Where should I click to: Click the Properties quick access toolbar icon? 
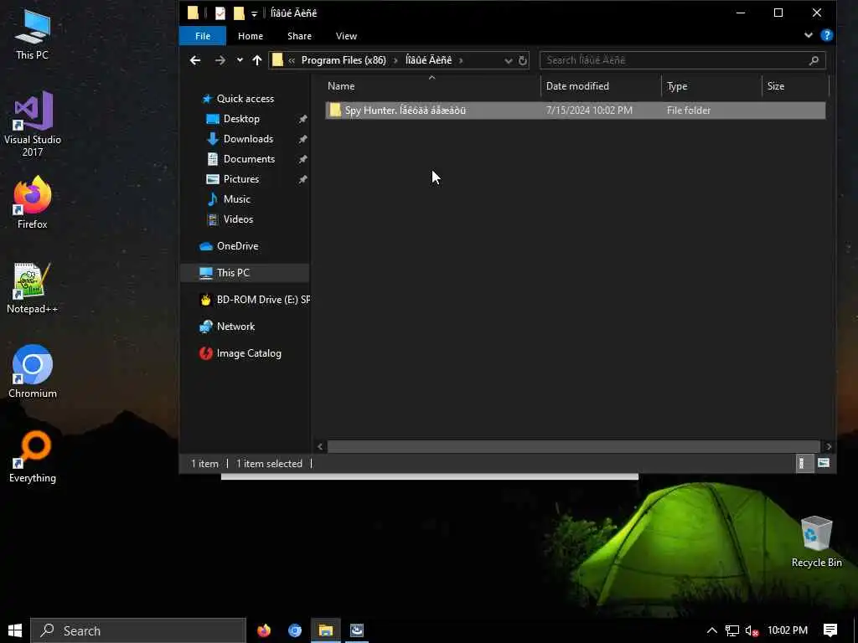coord(220,13)
